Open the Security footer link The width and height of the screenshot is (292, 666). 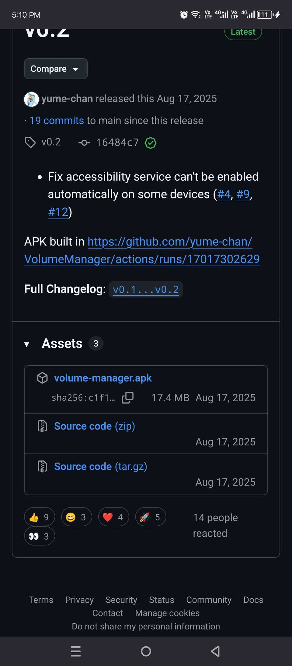pyautogui.click(x=121, y=600)
